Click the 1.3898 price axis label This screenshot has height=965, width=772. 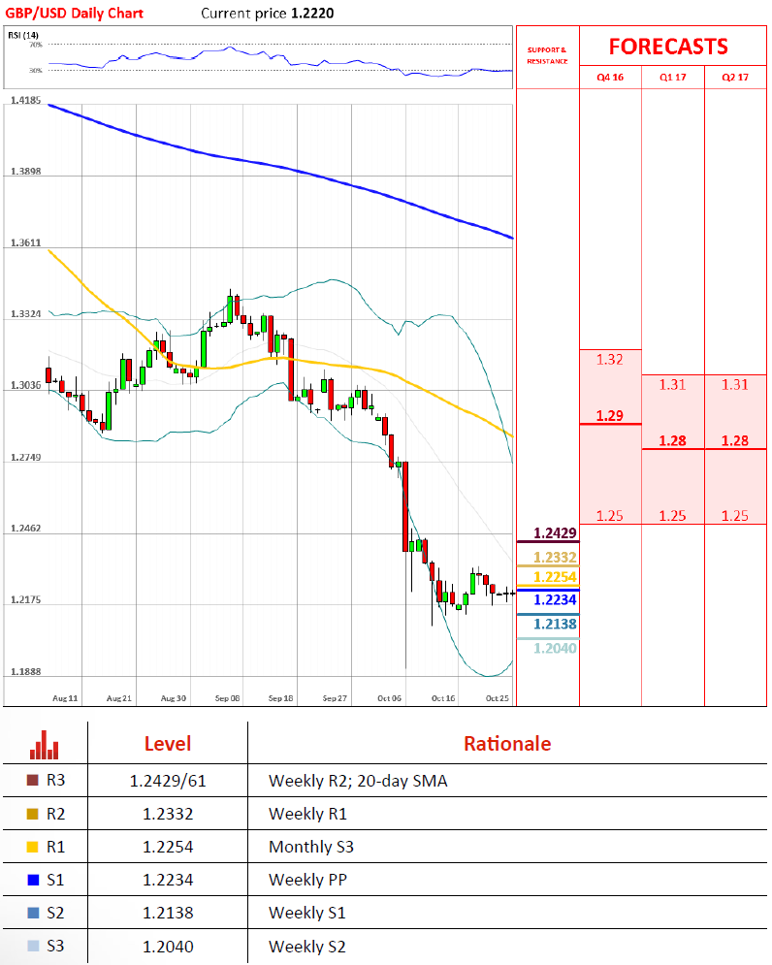(x=26, y=171)
